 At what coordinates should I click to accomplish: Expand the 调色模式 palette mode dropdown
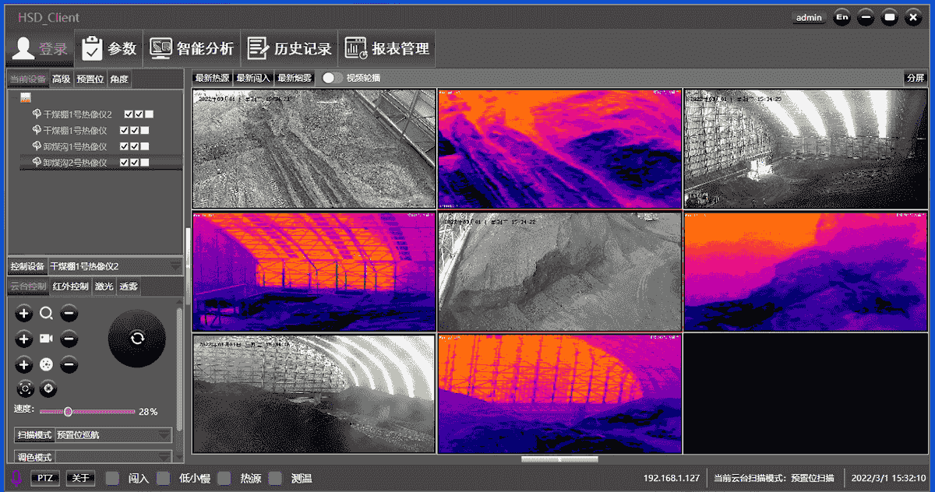click(x=164, y=456)
